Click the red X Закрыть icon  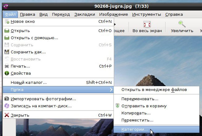coord(7,115)
